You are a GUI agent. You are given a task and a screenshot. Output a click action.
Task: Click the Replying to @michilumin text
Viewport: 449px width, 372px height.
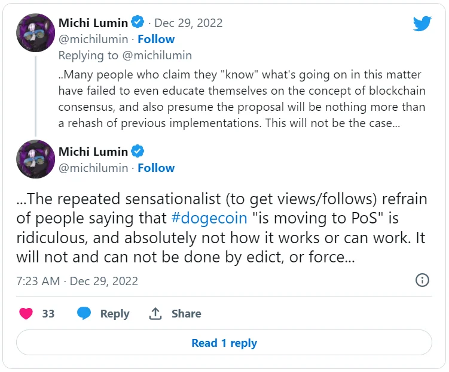(125, 55)
